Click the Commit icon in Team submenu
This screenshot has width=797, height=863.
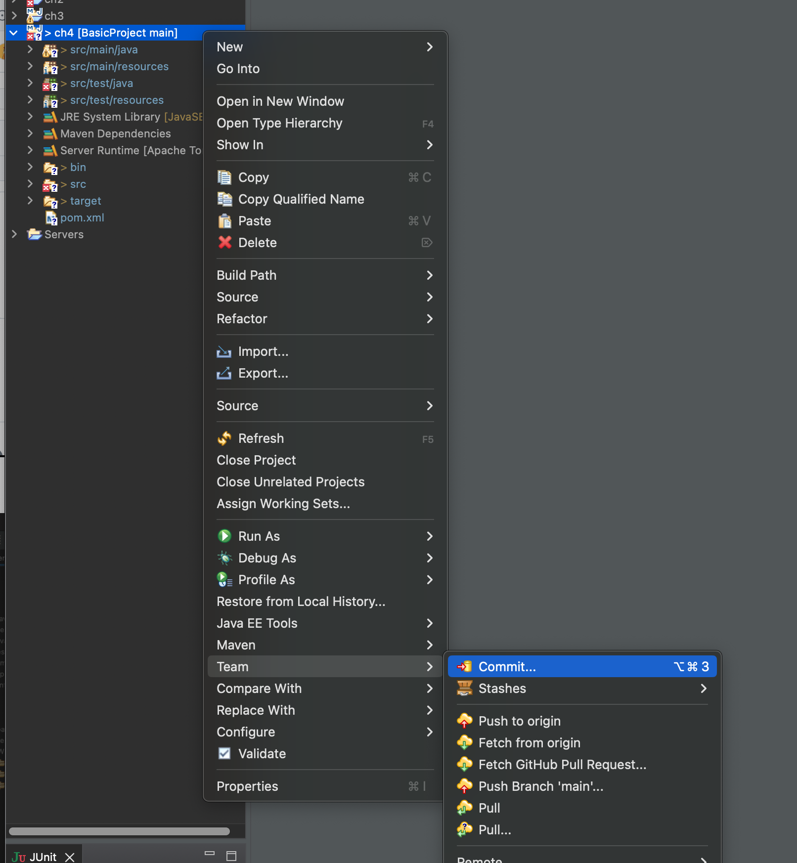pyautogui.click(x=465, y=667)
